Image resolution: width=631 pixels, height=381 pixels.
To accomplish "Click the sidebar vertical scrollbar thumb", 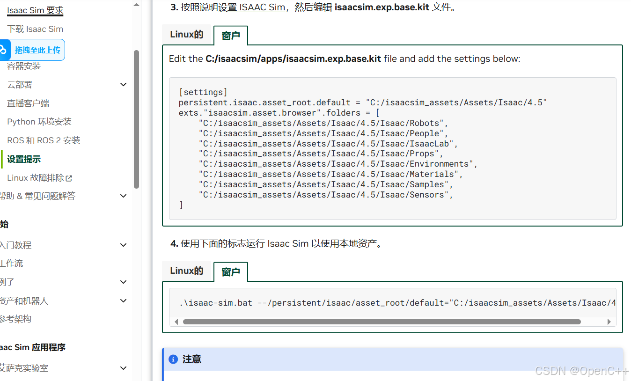I will (x=136, y=119).
